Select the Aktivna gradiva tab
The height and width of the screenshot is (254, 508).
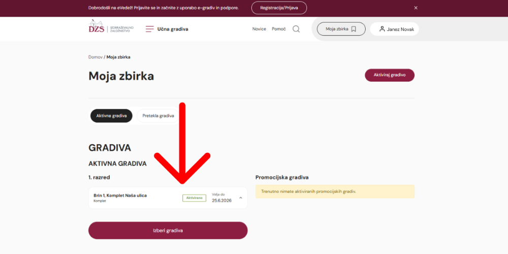(111, 116)
